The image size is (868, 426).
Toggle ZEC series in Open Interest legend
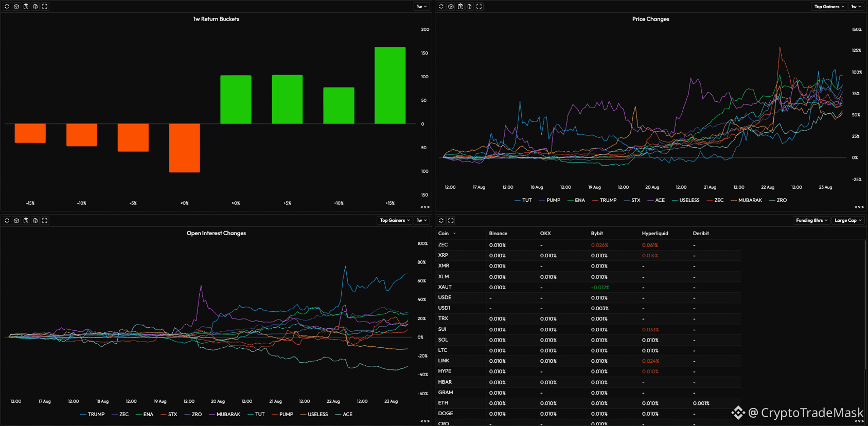120,415
